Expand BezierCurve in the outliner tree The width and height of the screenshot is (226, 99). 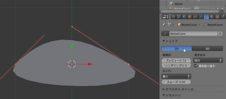coord(167,9)
